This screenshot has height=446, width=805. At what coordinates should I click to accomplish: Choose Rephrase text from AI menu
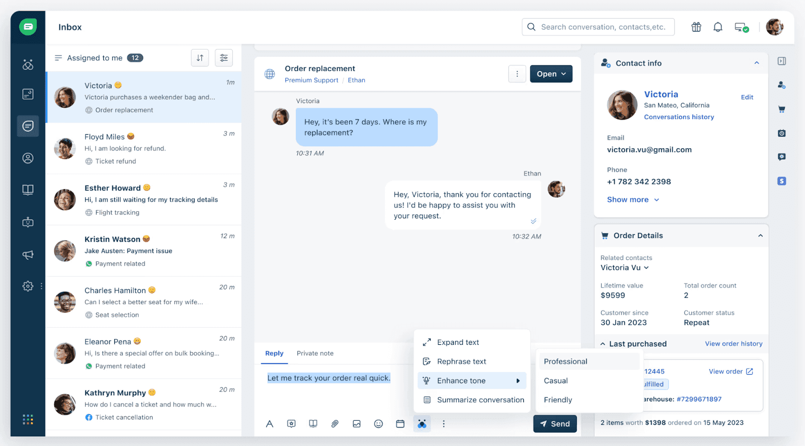(472, 362)
